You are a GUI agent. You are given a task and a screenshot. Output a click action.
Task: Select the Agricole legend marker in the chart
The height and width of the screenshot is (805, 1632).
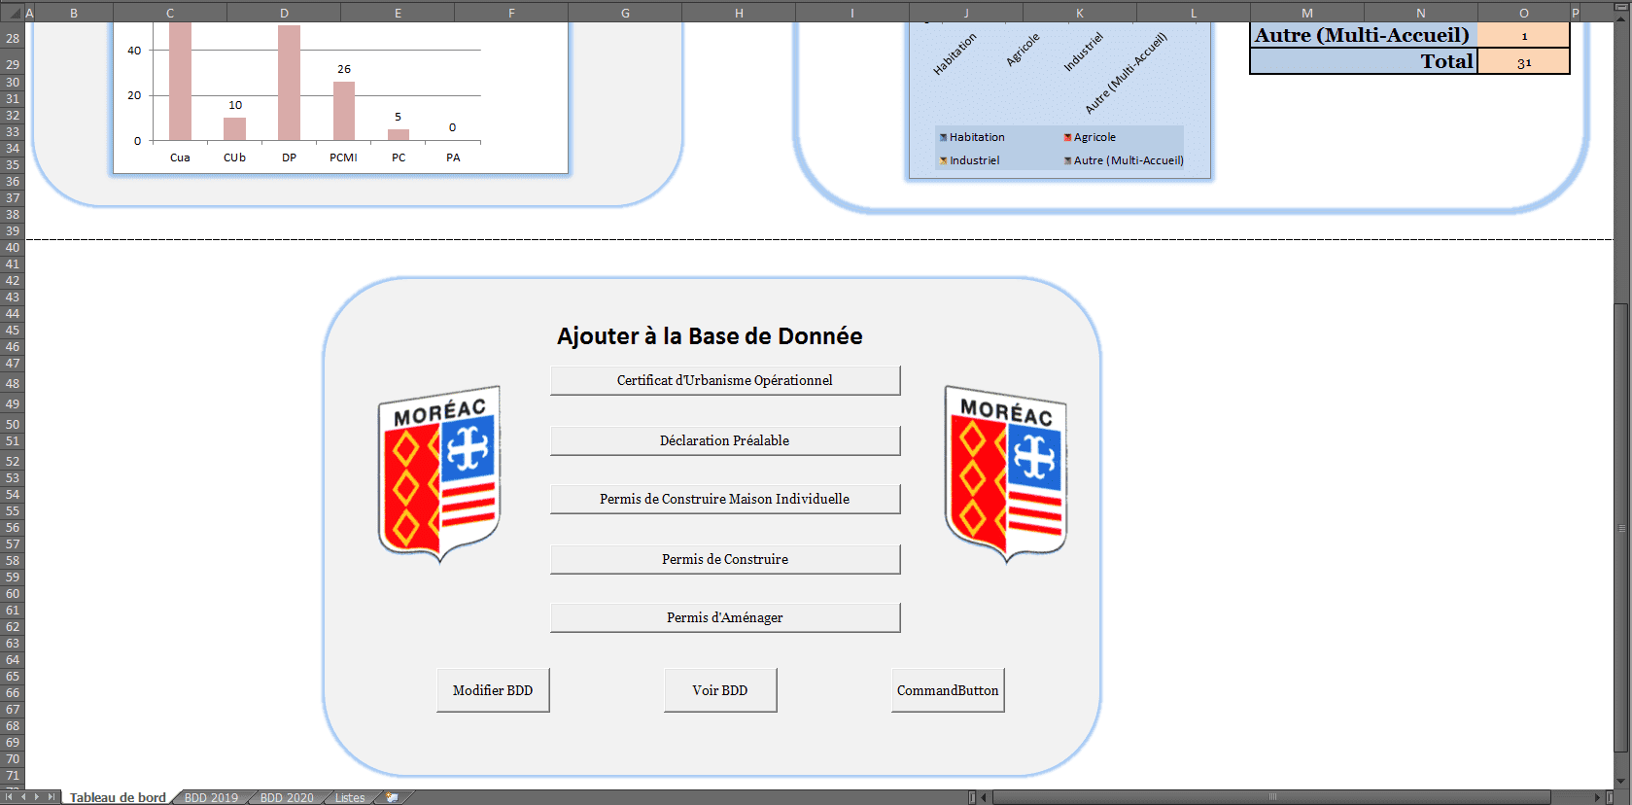point(1067,138)
